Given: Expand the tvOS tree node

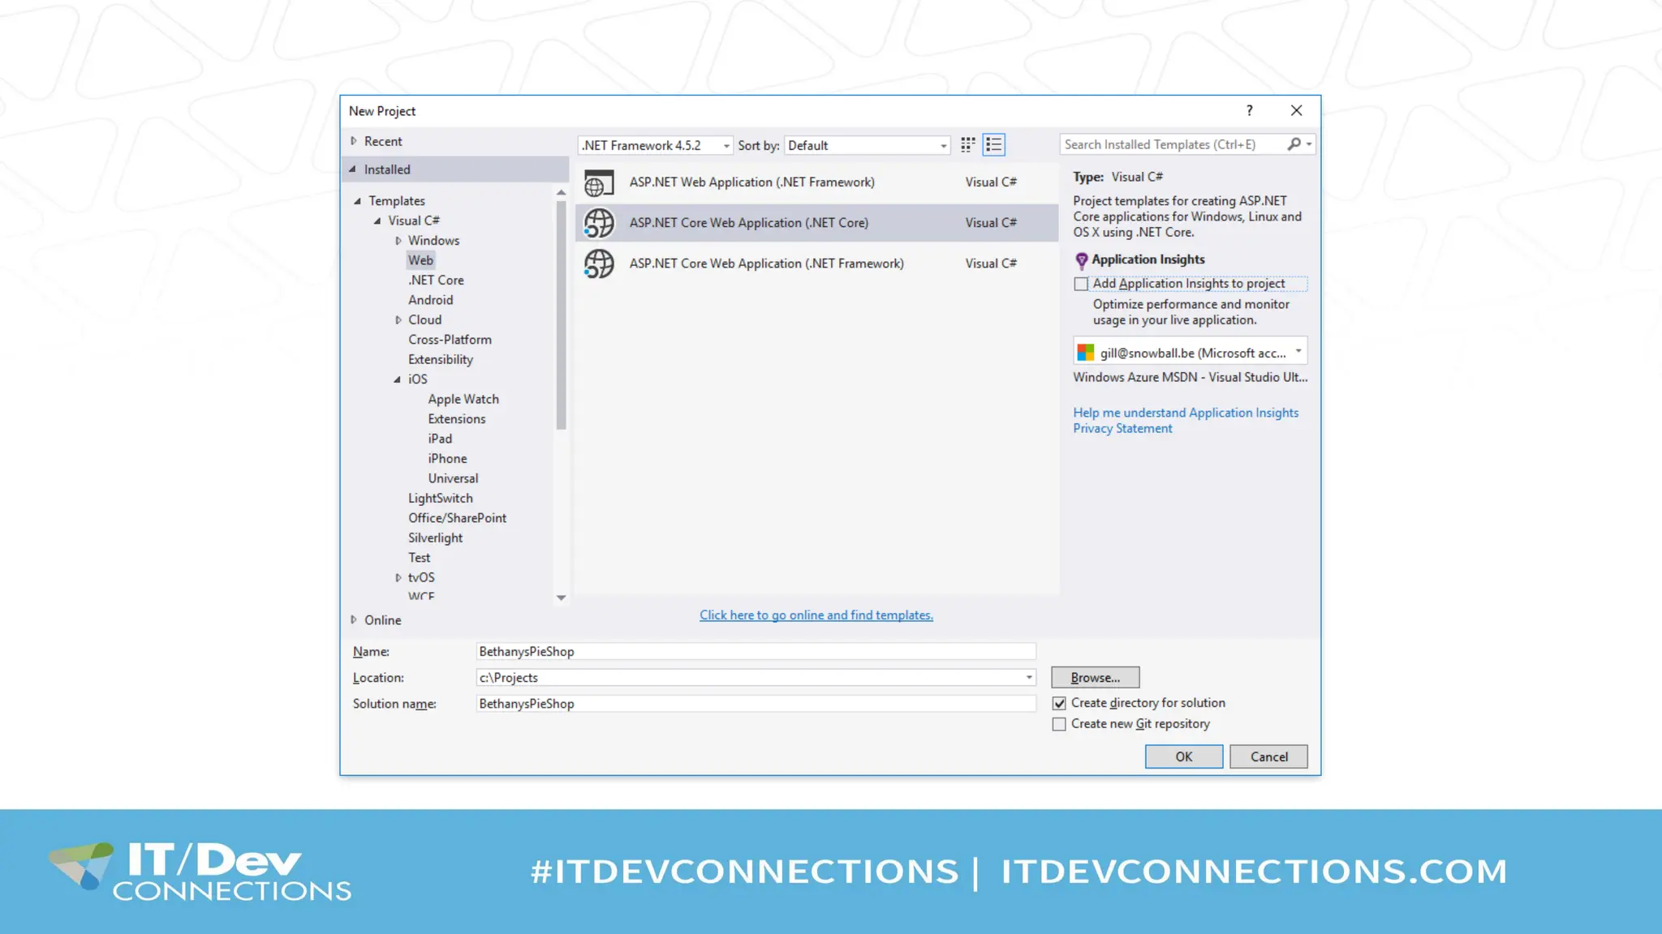Looking at the screenshot, I should pos(398,578).
